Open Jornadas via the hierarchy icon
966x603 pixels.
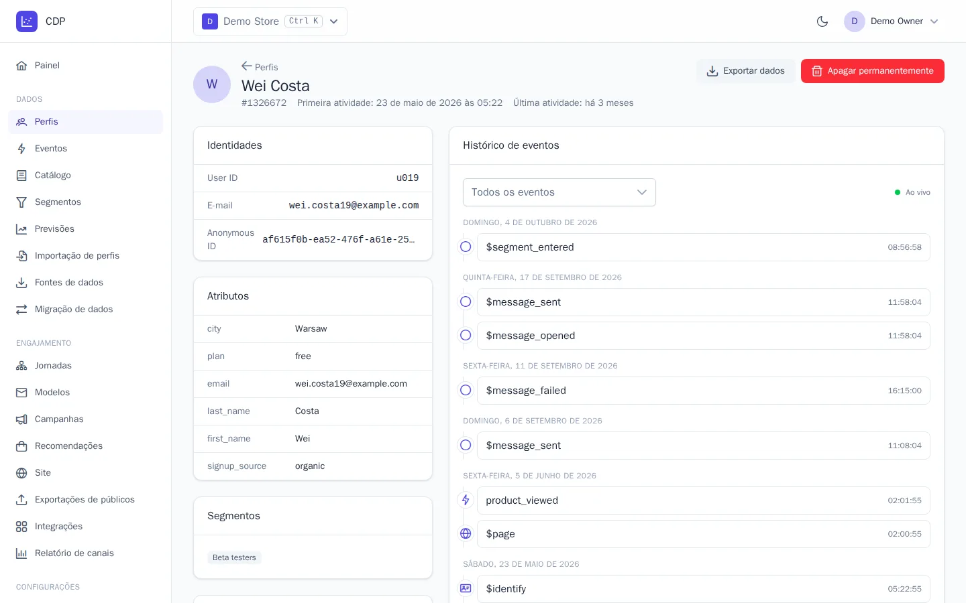tap(21, 366)
